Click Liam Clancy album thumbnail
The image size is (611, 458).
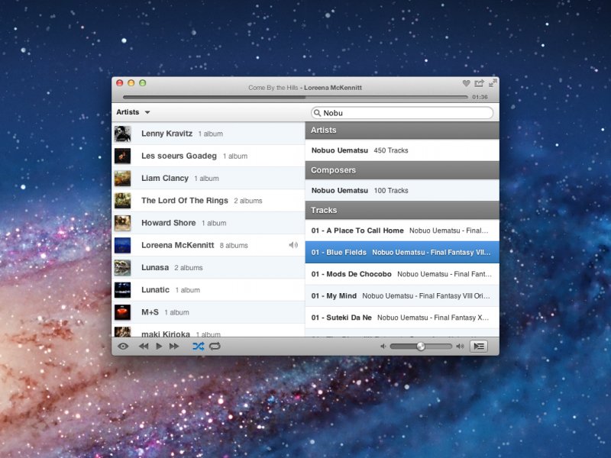click(122, 179)
